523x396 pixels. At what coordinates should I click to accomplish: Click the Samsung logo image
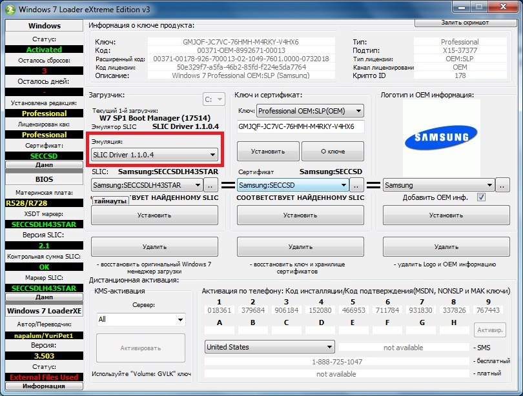point(441,137)
